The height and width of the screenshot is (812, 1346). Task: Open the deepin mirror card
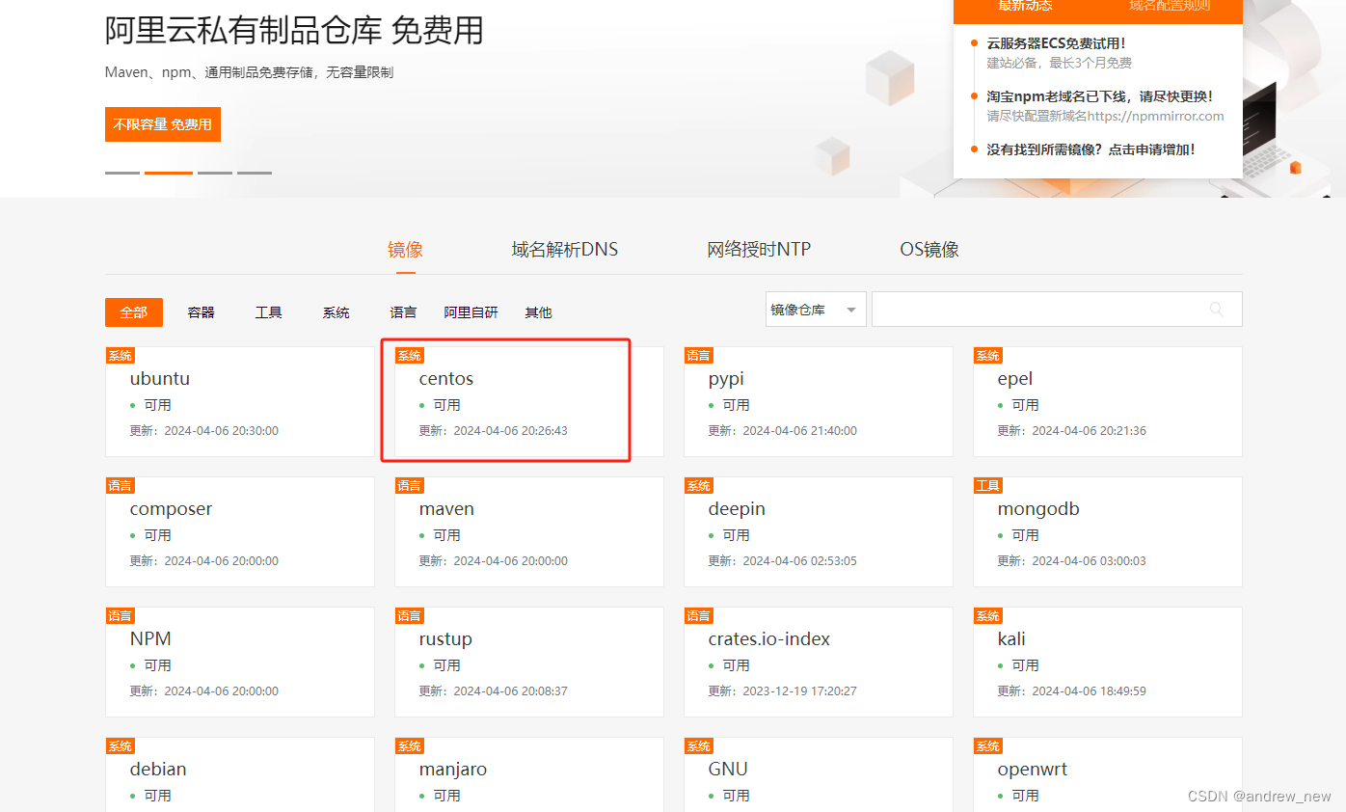[819, 531]
